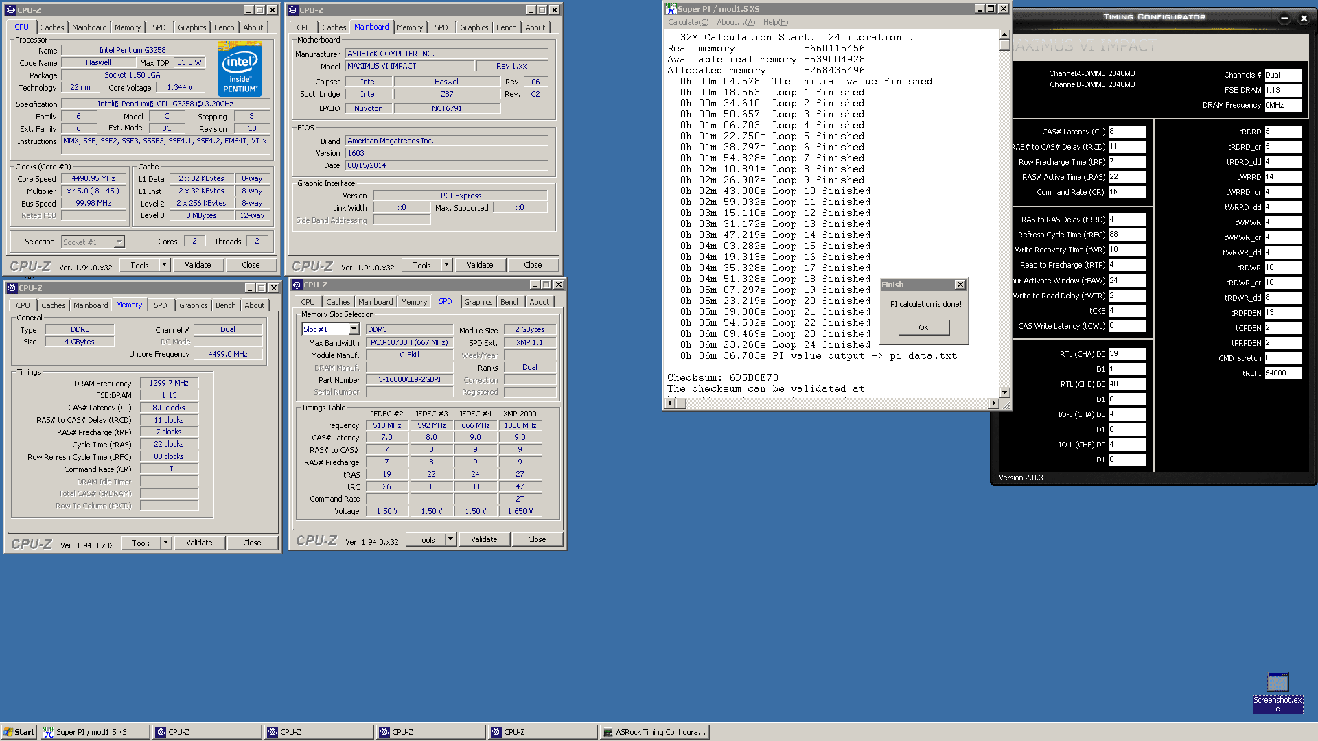Switch to ASRock Timing Configurator taskbar item

click(x=654, y=732)
